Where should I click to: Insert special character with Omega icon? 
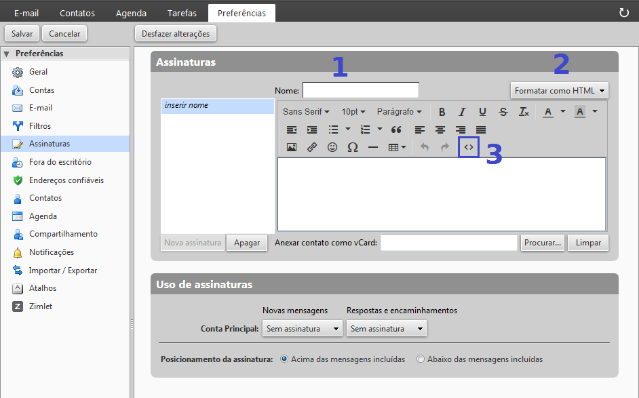pos(353,147)
